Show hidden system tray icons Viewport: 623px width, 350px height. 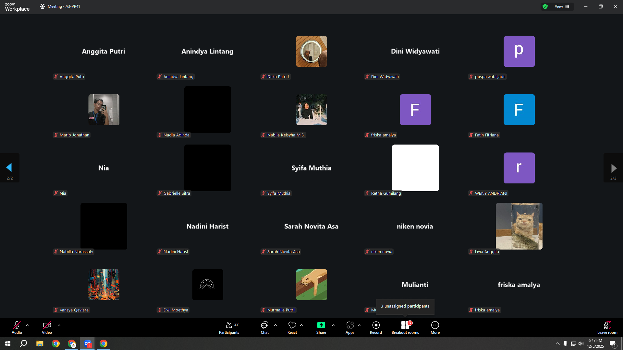pyautogui.click(x=558, y=344)
